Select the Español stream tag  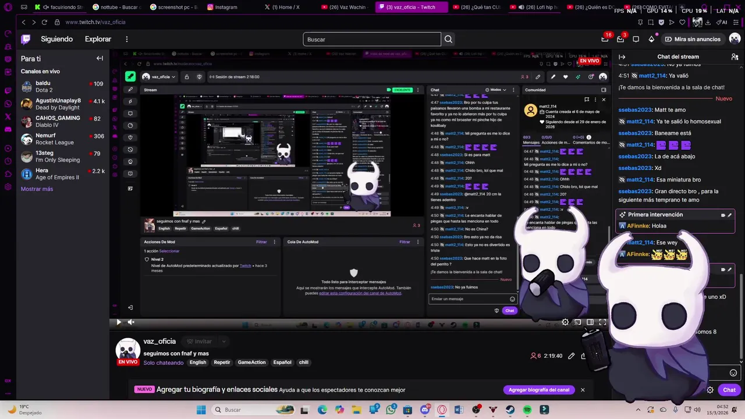282,362
